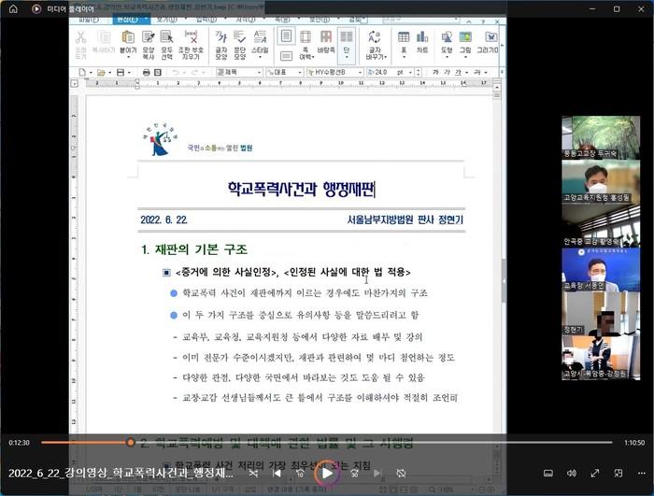The image size is (654, 496).
Task: Open the 보기(U) menu
Action: point(167,20)
